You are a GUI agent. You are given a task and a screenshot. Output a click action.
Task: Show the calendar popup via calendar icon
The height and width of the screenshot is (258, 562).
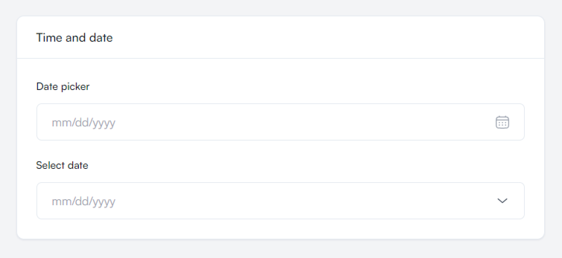(502, 122)
